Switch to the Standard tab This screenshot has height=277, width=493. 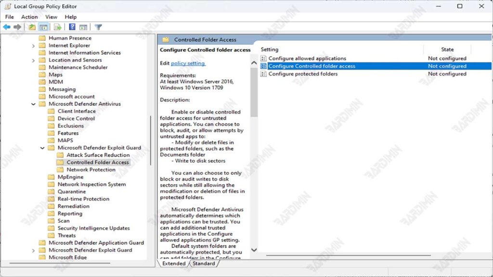coord(204,264)
